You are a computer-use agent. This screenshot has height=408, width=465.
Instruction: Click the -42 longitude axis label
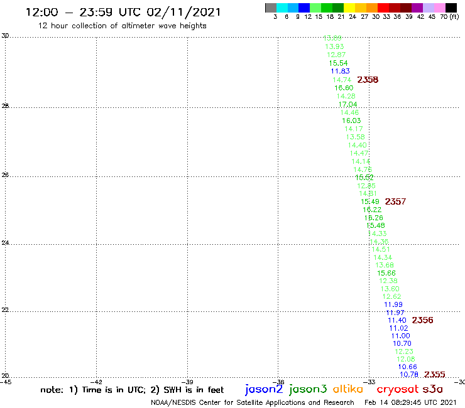pyautogui.click(x=96, y=382)
